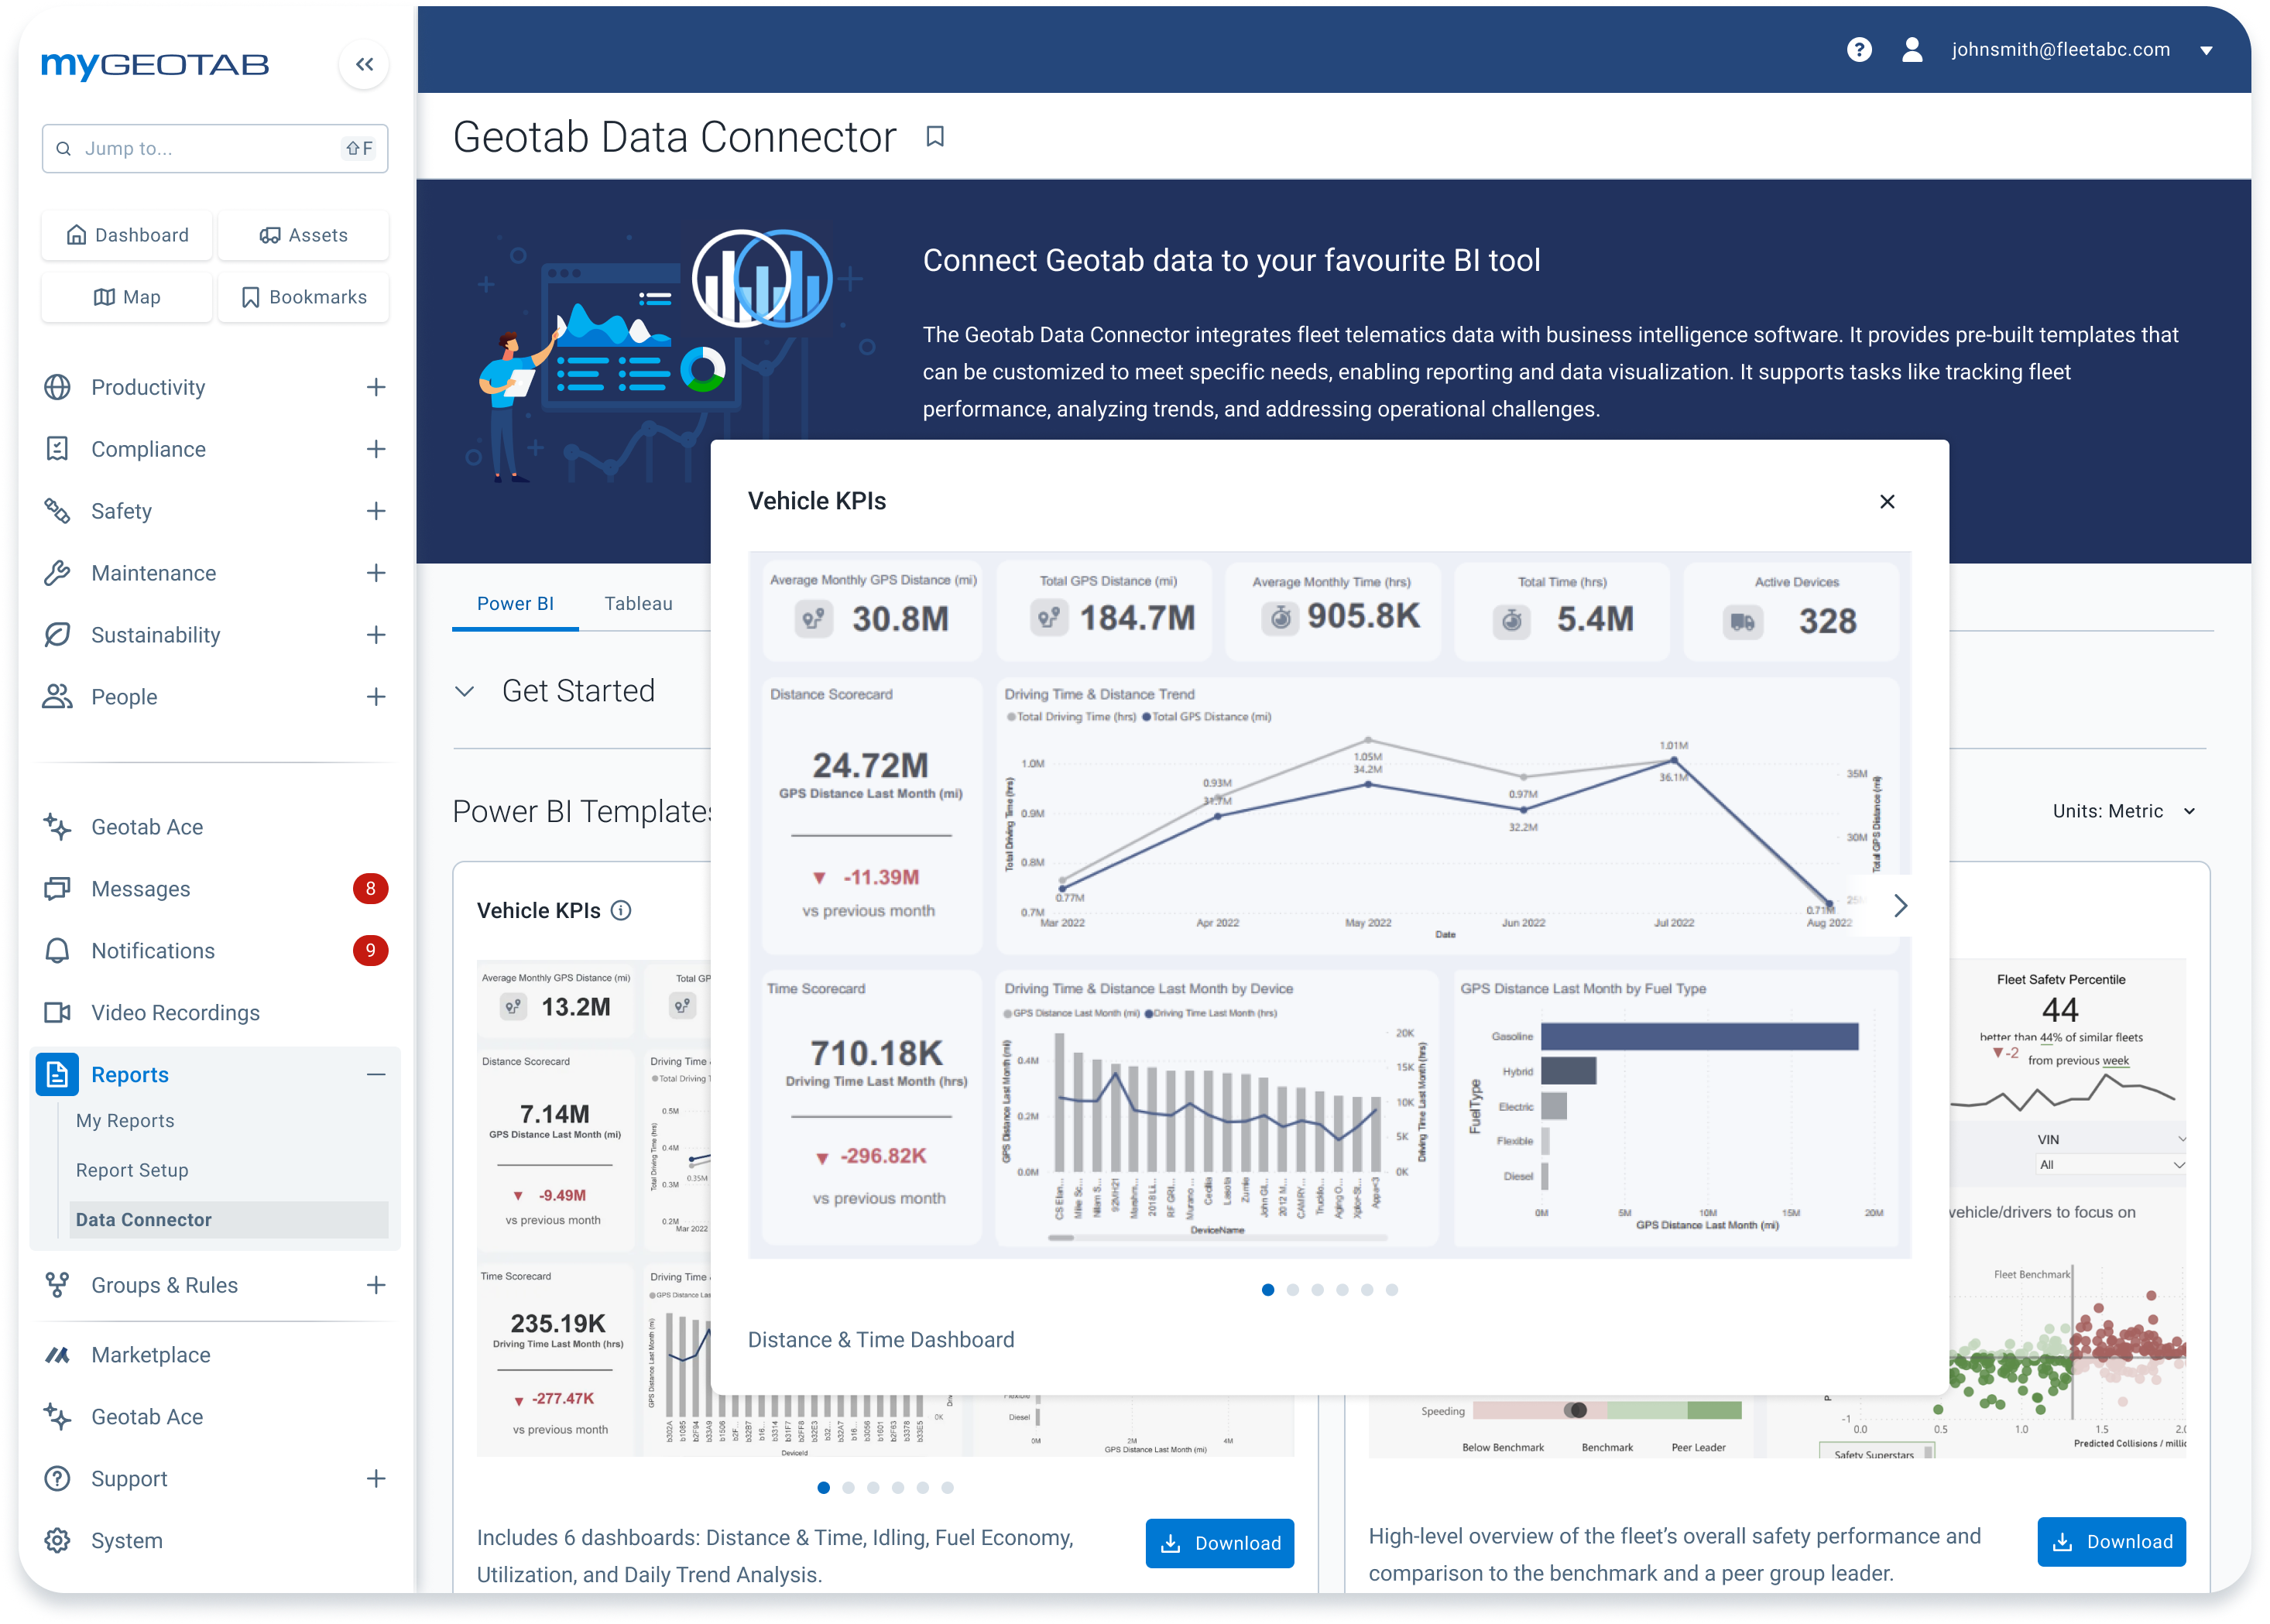Collapse the Reports menu minus

click(x=376, y=1075)
